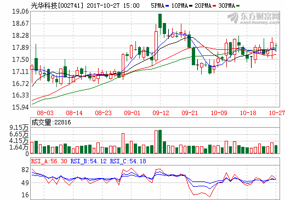Click the tallest green volume bar

(x=160, y=142)
